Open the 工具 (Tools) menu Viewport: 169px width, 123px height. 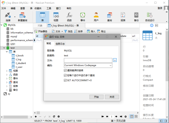point(49,8)
